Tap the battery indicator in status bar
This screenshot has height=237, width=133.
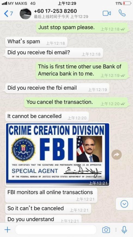click(x=127, y=3)
